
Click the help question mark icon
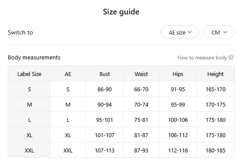pos(231,58)
